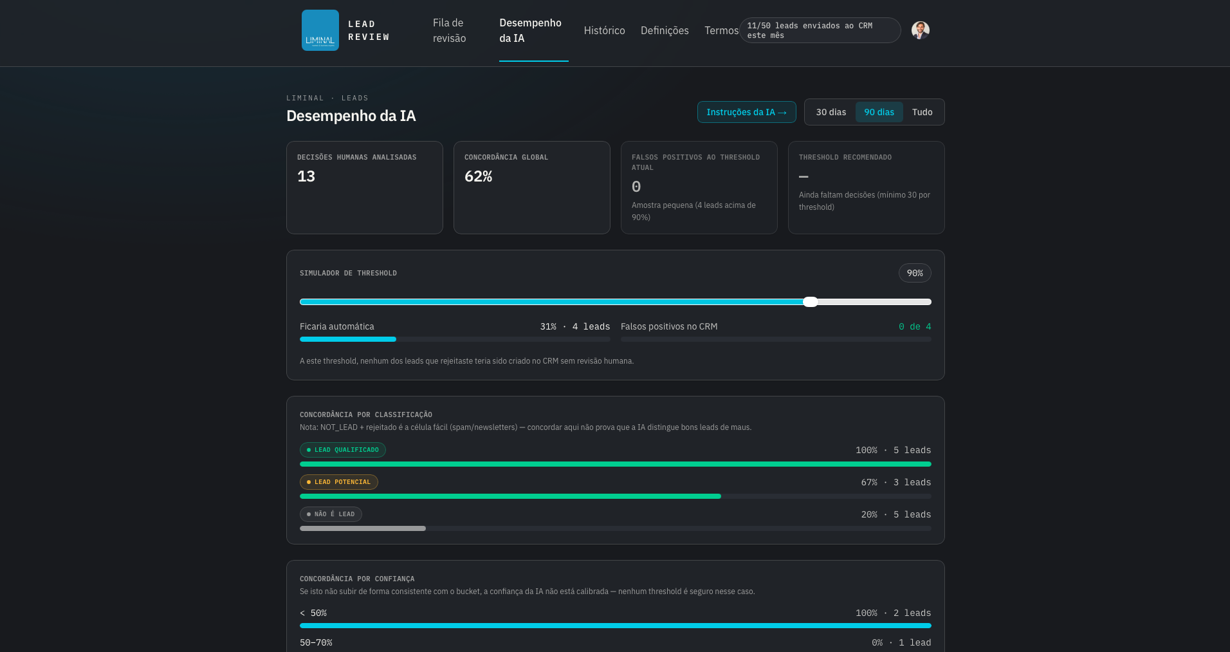Click the '31% · 4 leads' value
This screenshot has height=652, width=1230.
pos(575,326)
